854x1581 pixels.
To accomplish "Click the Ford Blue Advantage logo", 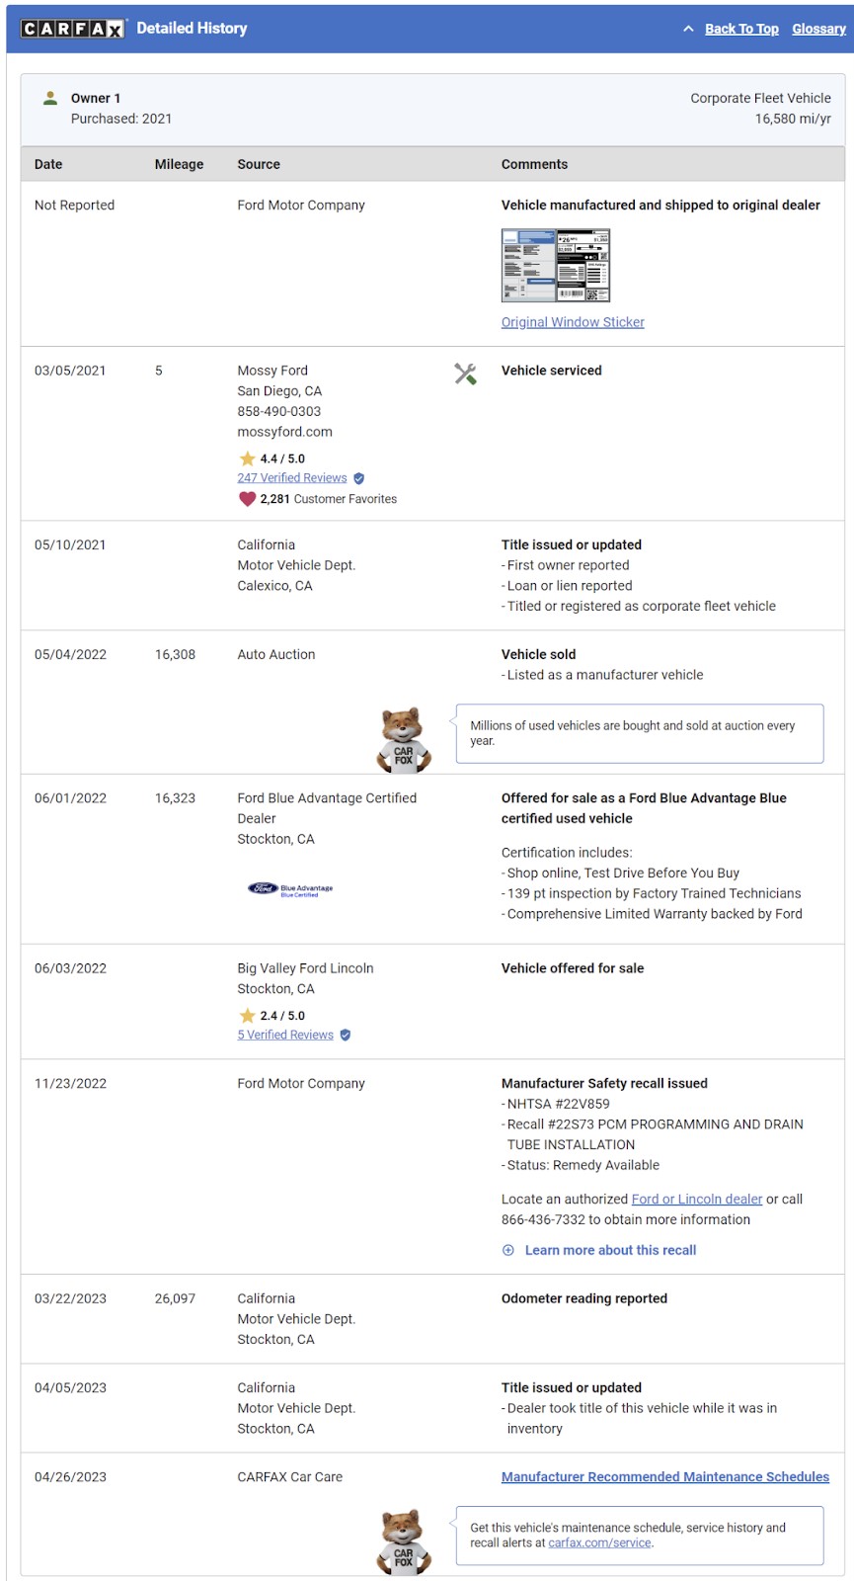I will pos(290,889).
